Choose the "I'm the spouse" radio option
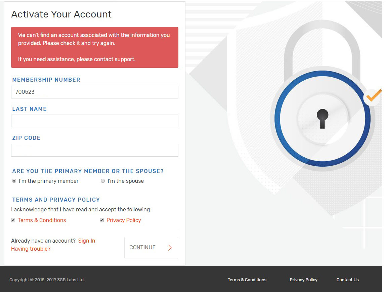 (x=103, y=181)
